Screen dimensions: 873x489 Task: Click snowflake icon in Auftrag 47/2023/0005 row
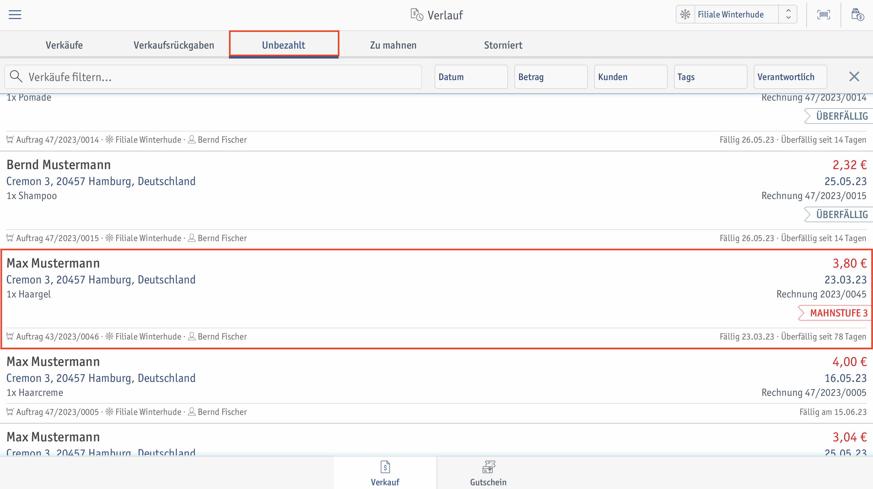click(x=109, y=412)
